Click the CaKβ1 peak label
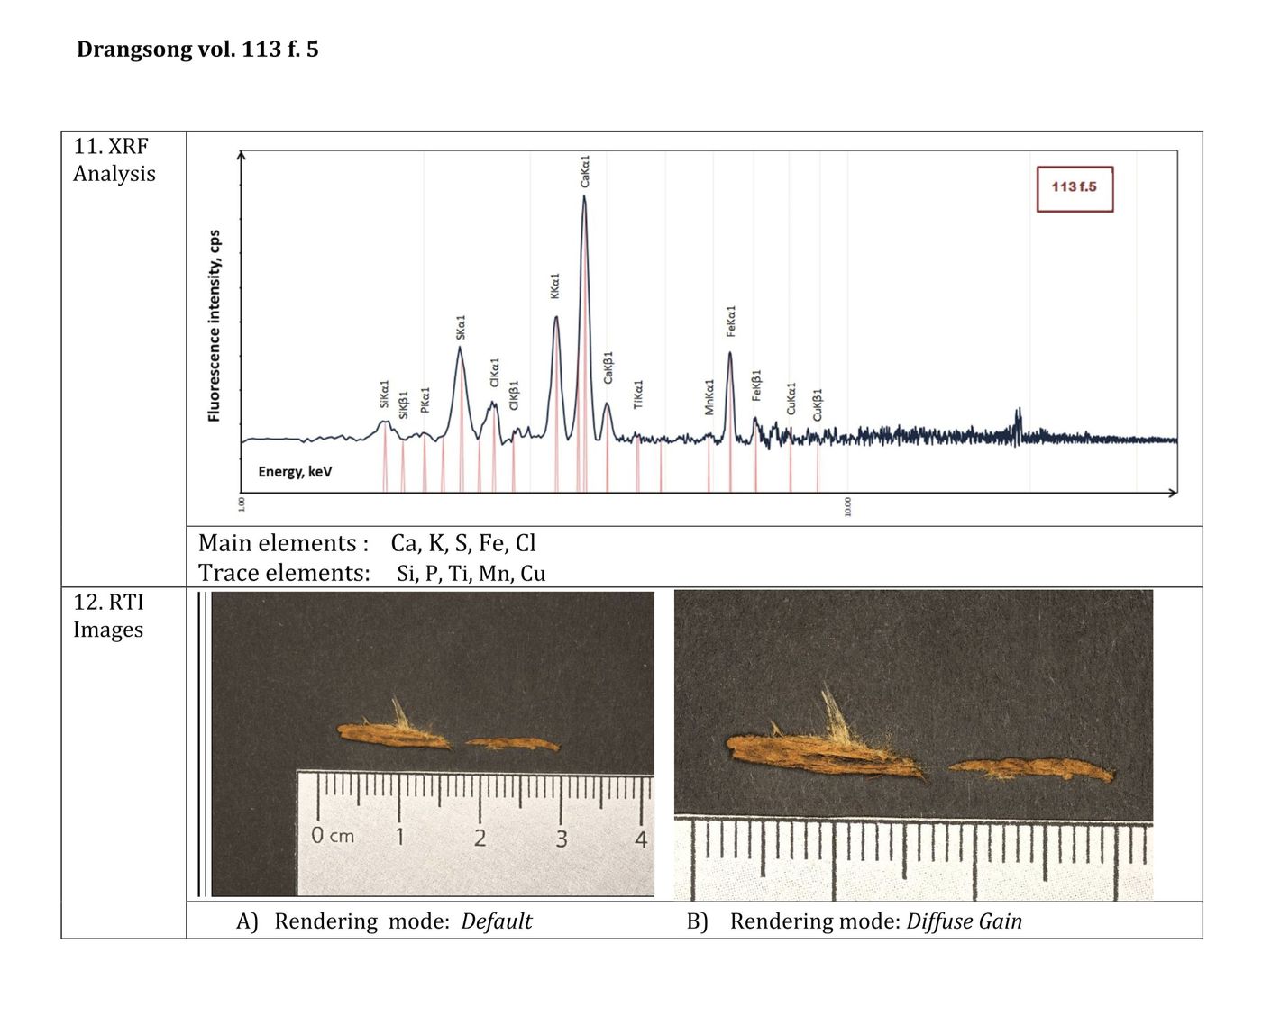1262x1034 pixels. 608,367
